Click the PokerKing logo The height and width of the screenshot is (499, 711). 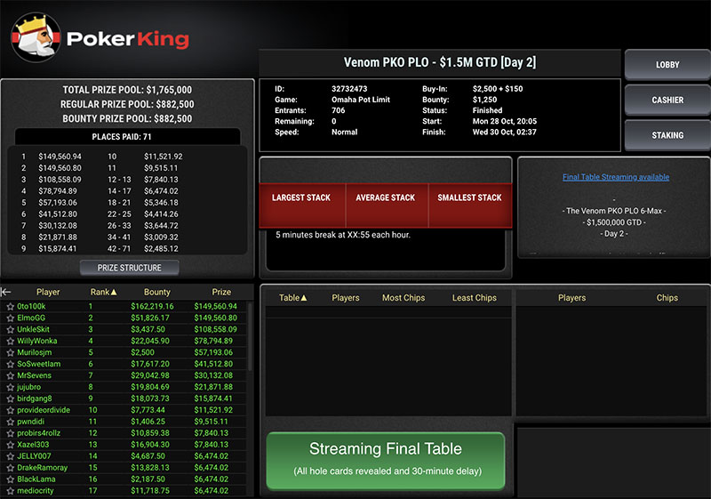tap(100, 36)
